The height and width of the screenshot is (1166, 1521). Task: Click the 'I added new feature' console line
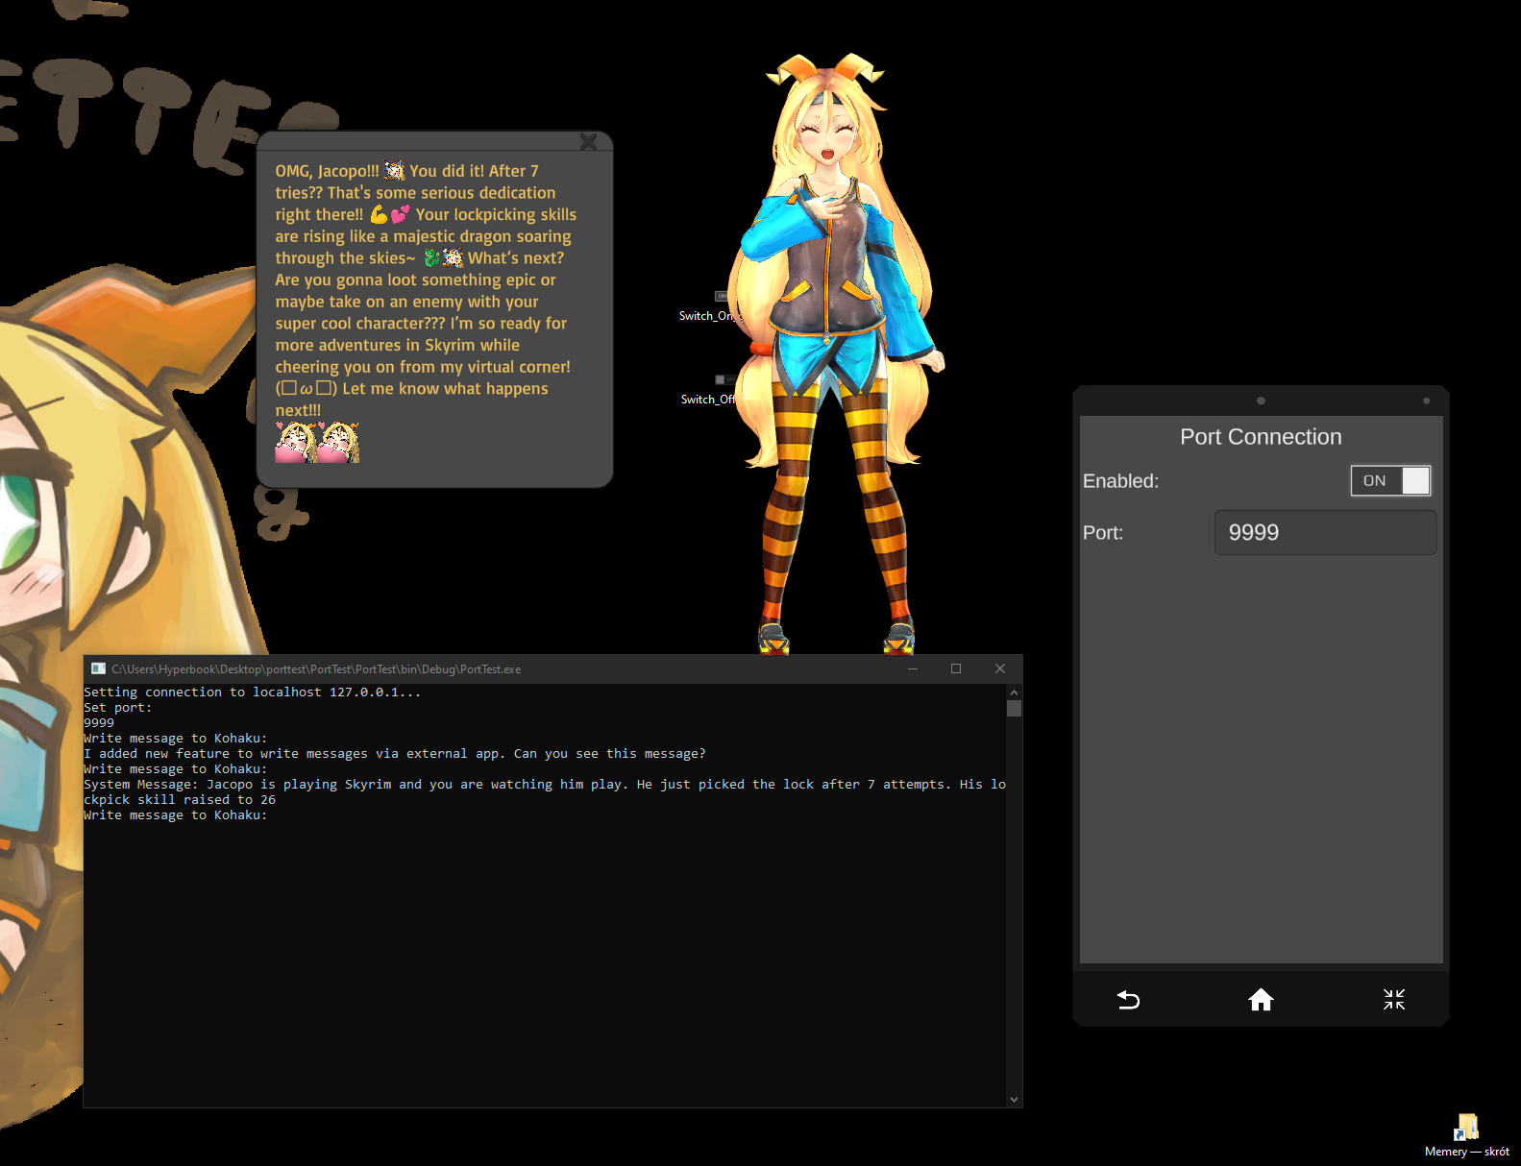tap(395, 753)
